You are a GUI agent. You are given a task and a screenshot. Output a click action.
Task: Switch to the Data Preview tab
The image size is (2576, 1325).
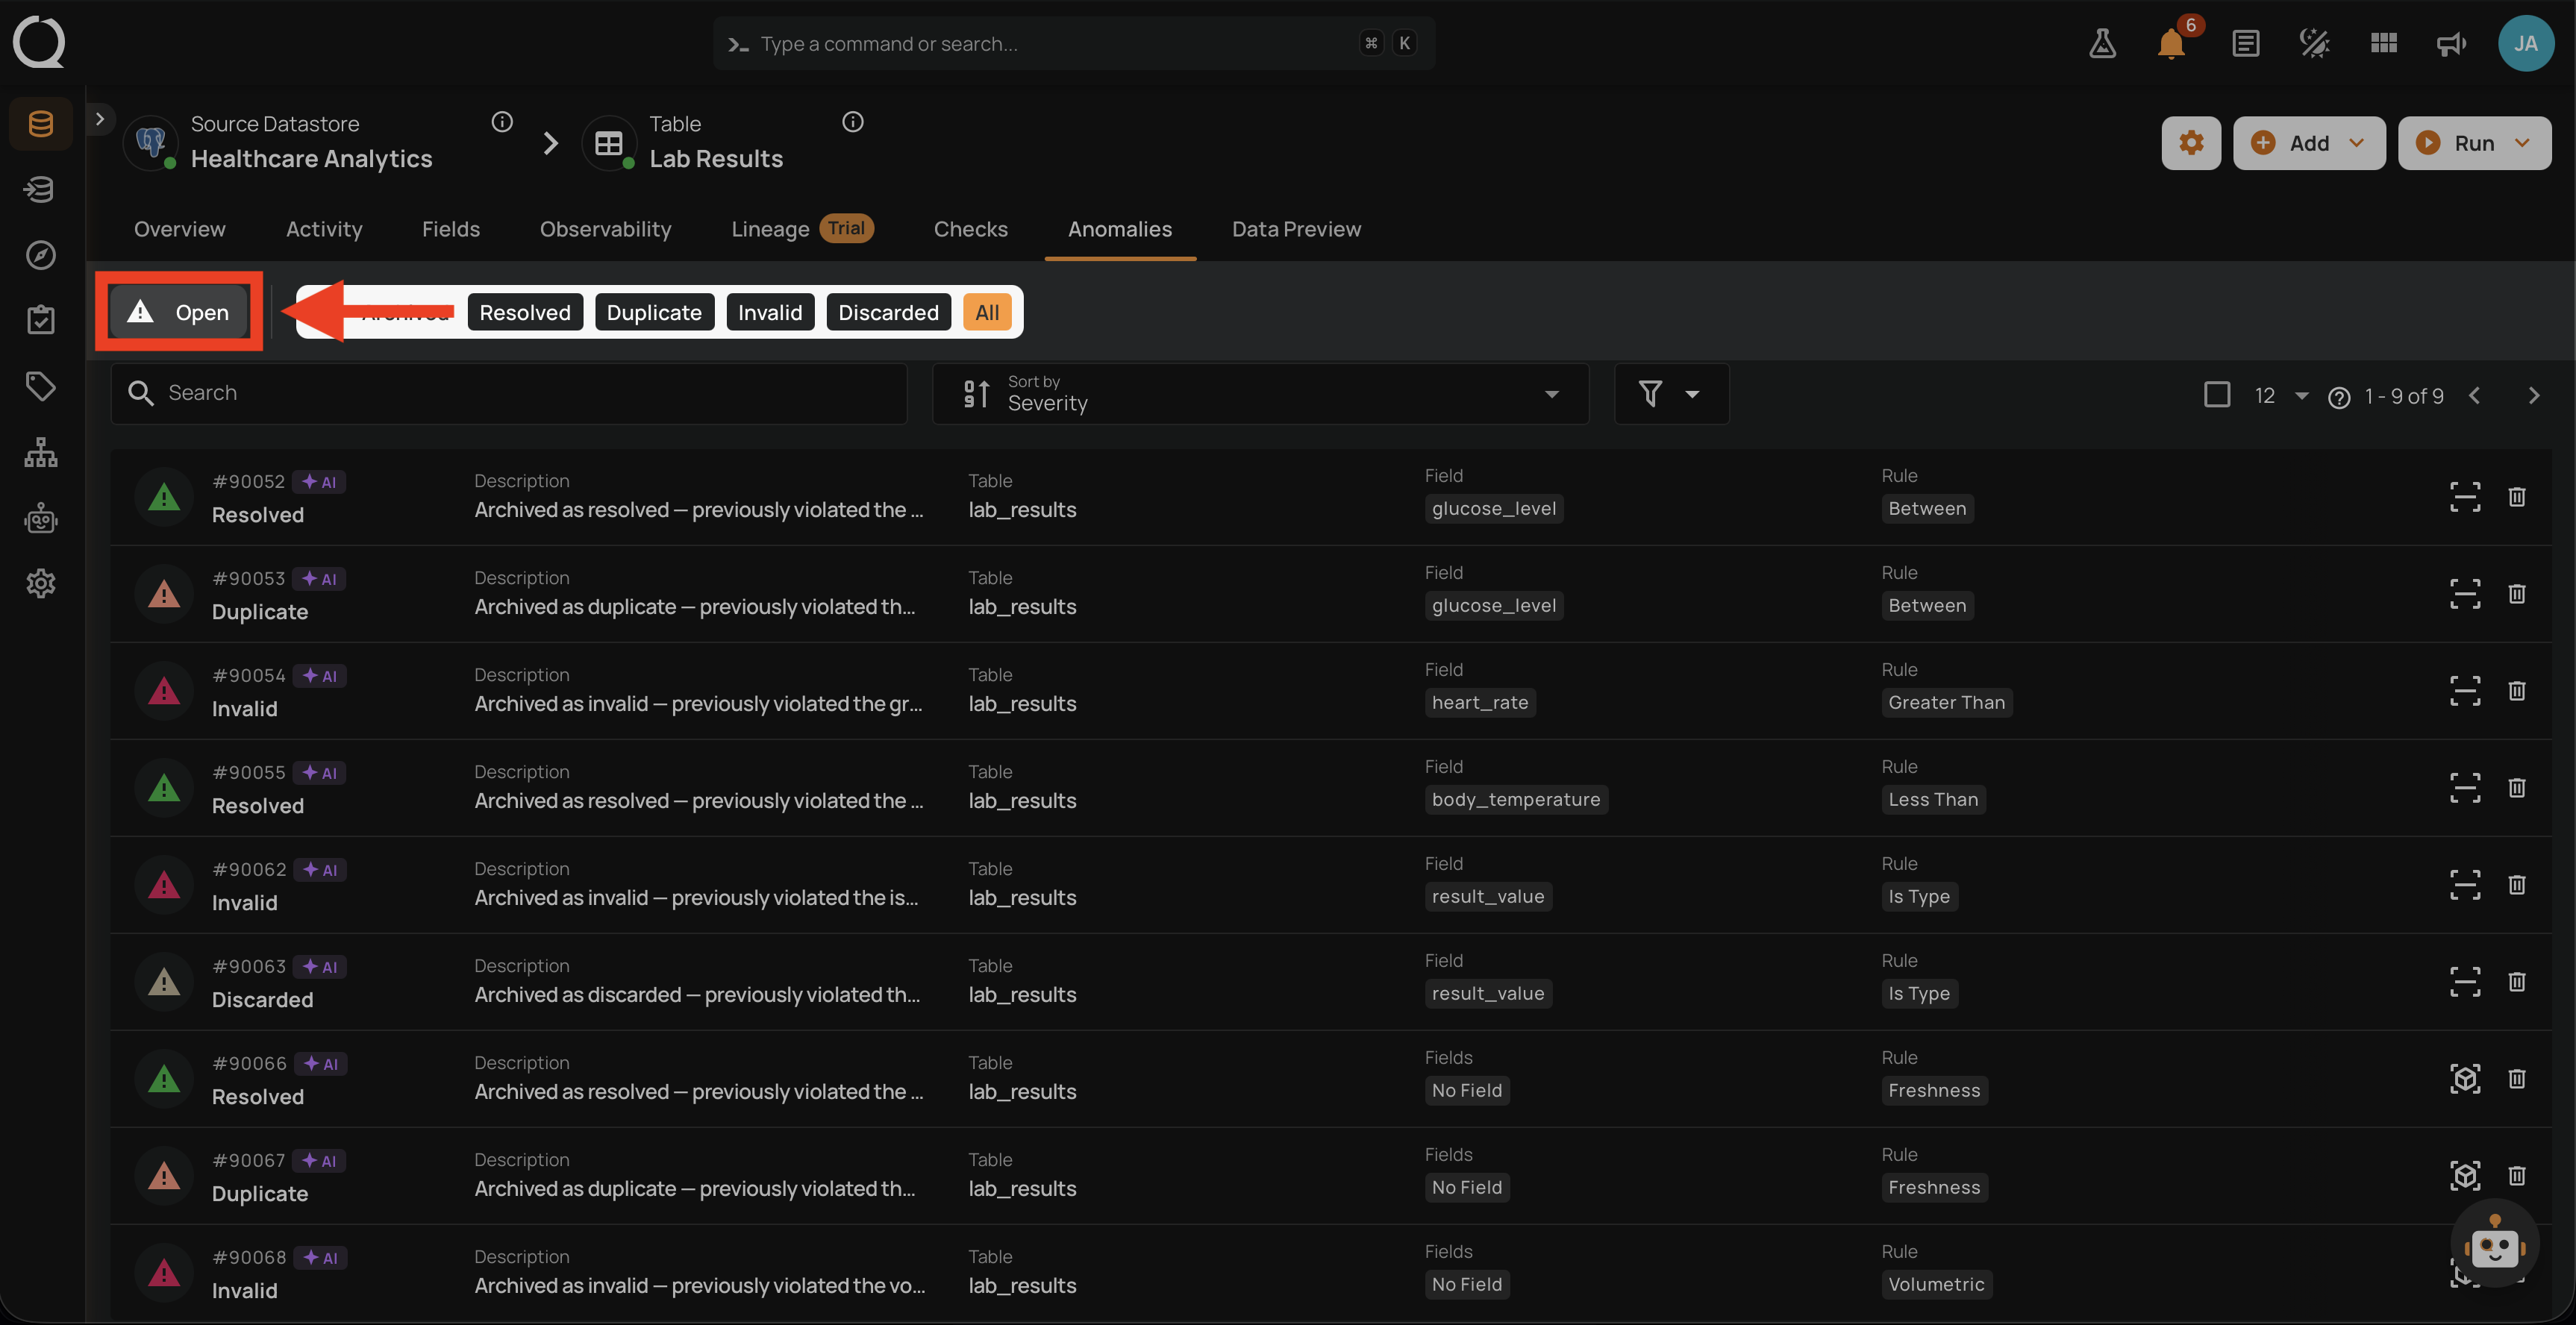(x=1296, y=229)
